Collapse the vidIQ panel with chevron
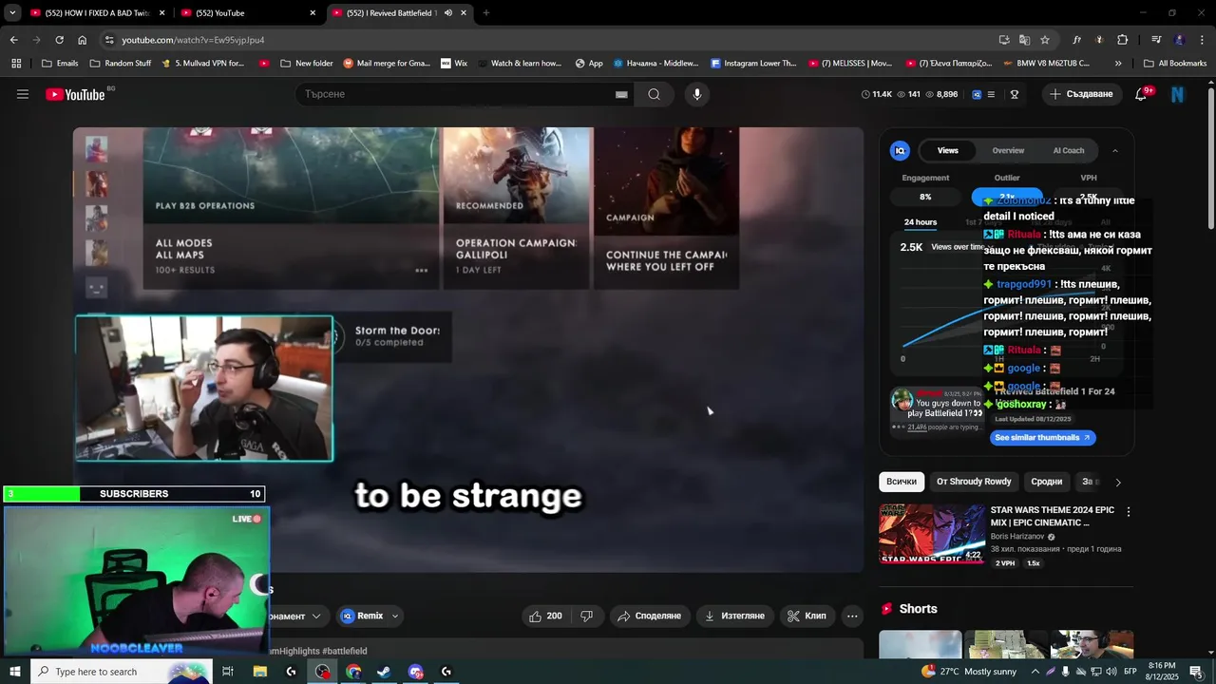 tap(1114, 150)
